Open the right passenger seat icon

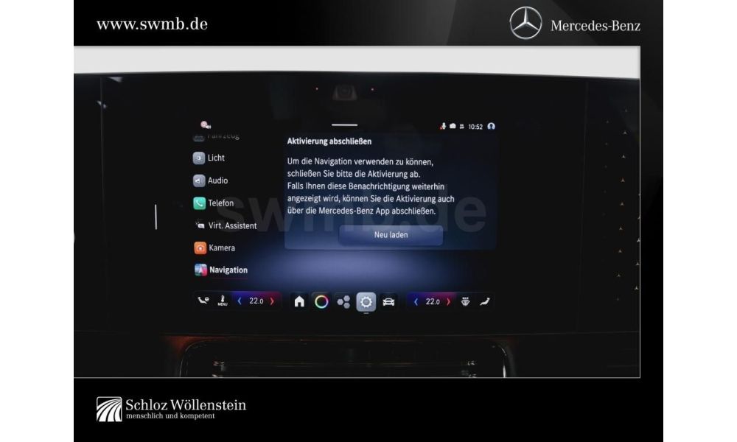[x=485, y=301]
